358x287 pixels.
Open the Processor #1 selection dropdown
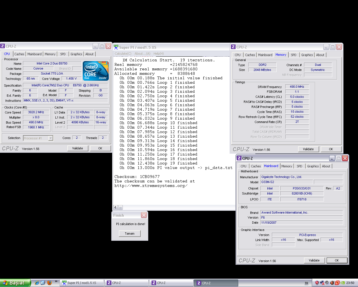click(51, 138)
